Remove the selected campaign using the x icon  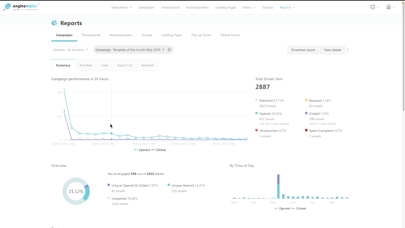(x=169, y=50)
